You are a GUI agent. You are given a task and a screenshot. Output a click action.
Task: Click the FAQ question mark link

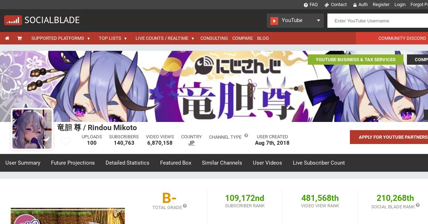pyautogui.click(x=311, y=5)
